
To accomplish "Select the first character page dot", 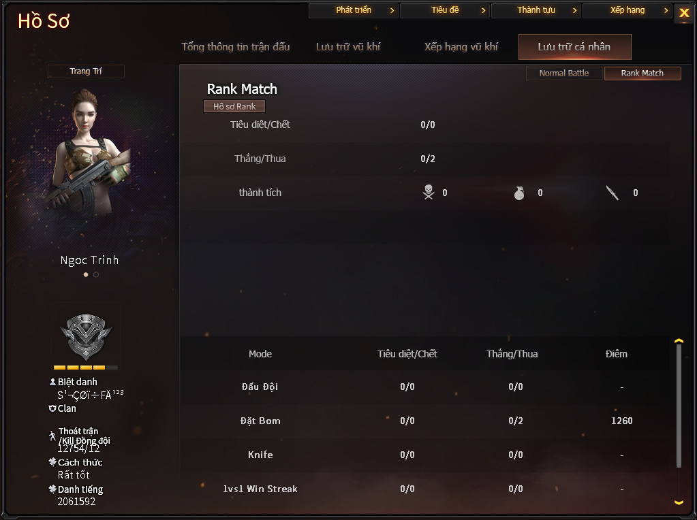I will (86, 274).
